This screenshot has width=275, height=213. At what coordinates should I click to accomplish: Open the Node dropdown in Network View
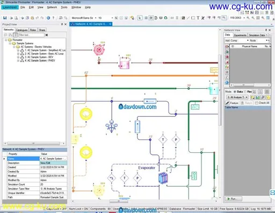click(x=266, y=40)
